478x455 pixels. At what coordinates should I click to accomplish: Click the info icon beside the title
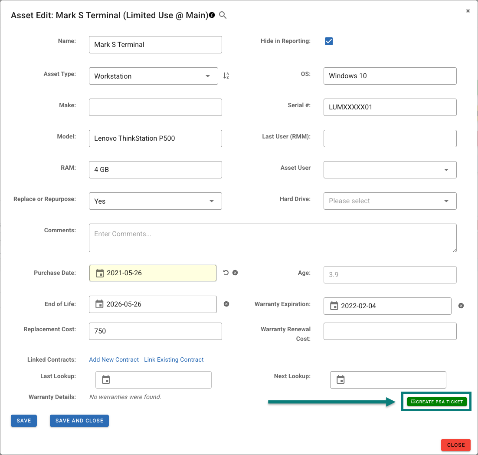tap(212, 15)
